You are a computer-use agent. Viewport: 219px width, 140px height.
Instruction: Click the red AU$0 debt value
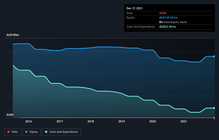coord(163,13)
